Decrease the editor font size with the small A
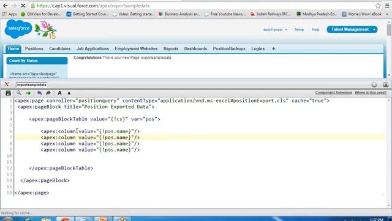The image size is (392, 221). [x=69, y=93]
